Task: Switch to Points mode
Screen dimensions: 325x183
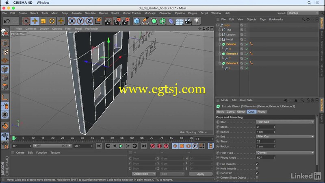Action: 5,69
